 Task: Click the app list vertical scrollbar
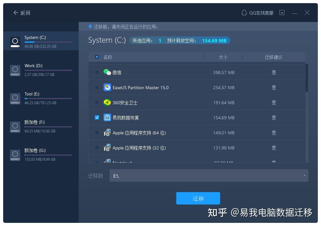point(307,78)
